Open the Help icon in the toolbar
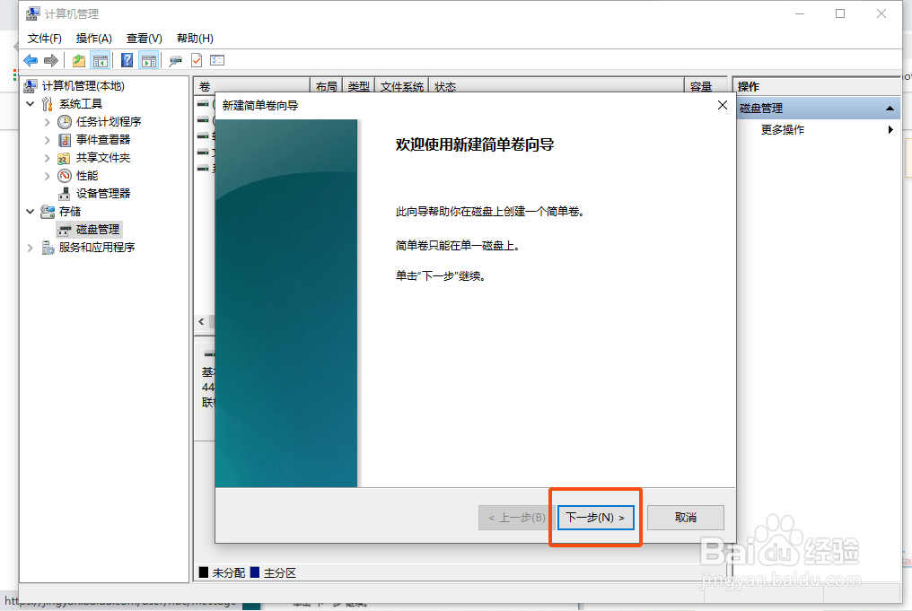The image size is (912, 611). (127, 60)
